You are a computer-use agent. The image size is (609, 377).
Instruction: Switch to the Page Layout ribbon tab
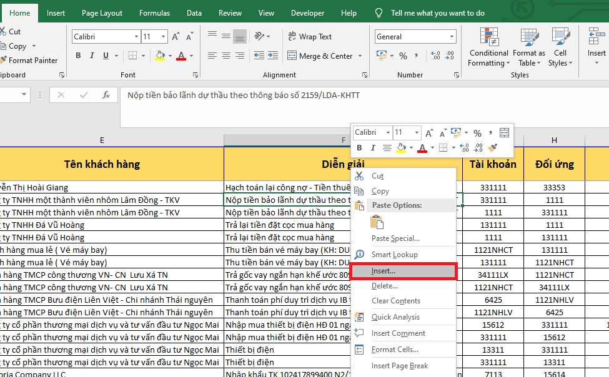point(102,12)
